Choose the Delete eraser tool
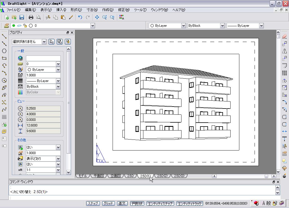This screenshot has width=289, height=208. point(284,36)
